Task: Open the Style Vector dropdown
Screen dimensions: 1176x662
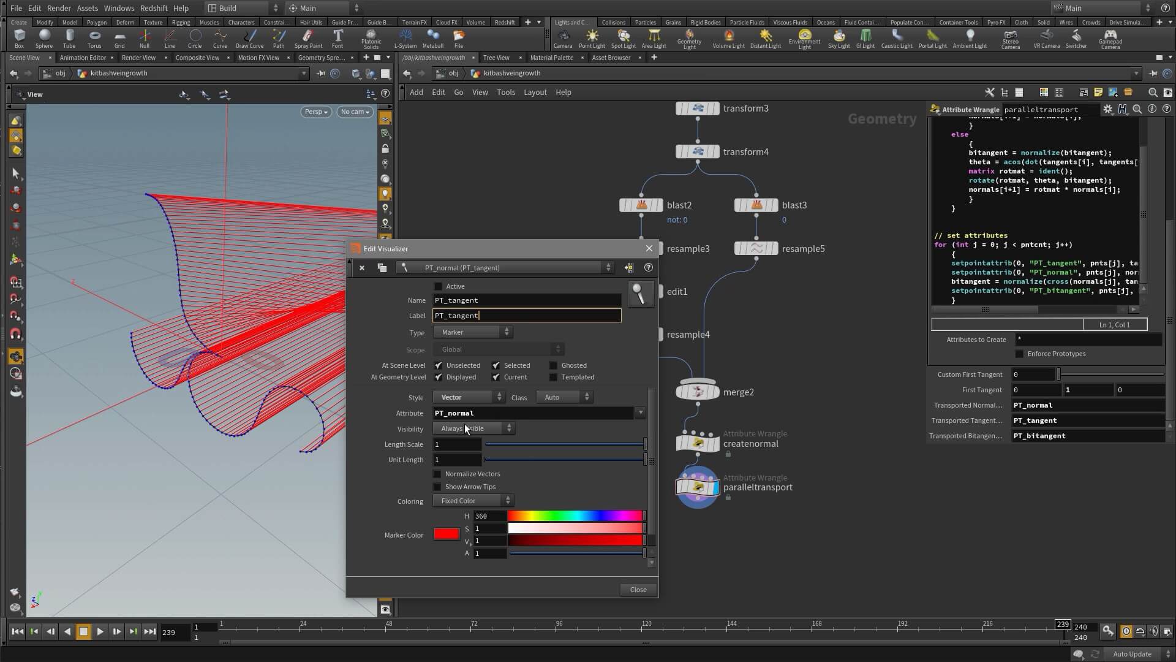Action: coord(469,397)
